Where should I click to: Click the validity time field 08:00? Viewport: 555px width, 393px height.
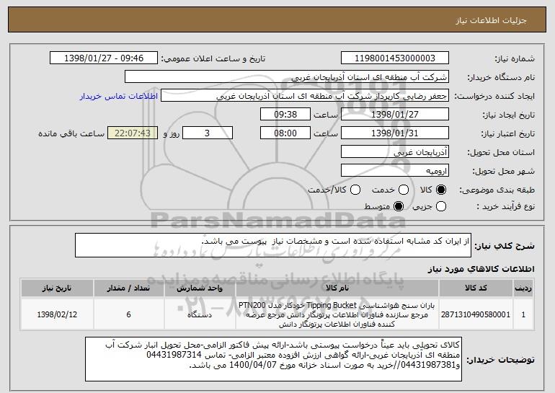click(x=285, y=133)
